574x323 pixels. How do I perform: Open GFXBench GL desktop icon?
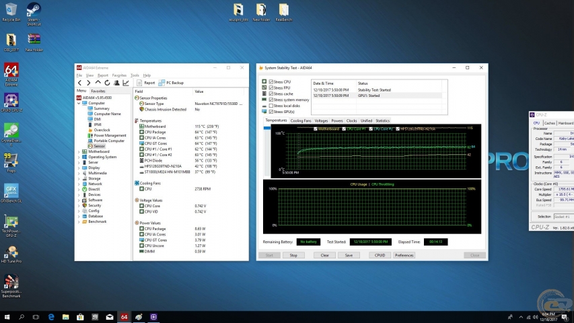[x=11, y=193]
